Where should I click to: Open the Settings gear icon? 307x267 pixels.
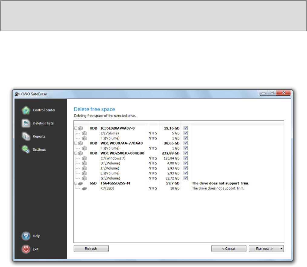[x=26, y=149]
